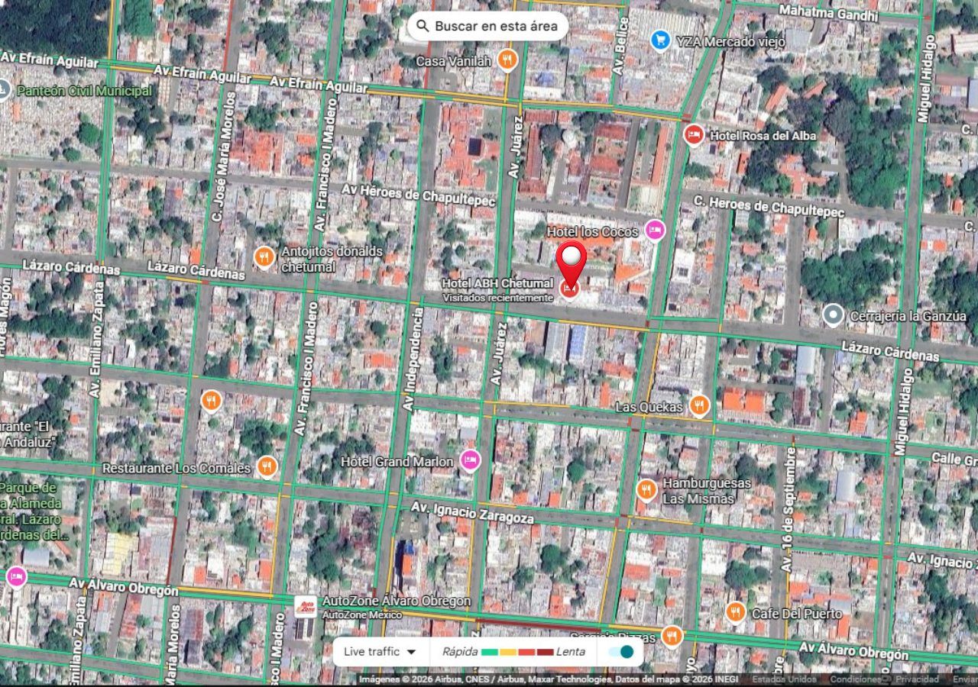Image resolution: width=978 pixels, height=687 pixels.
Task: Click the 'Av Héroes de Chapultepec' street label
Action: pyautogui.click(x=419, y=194)
